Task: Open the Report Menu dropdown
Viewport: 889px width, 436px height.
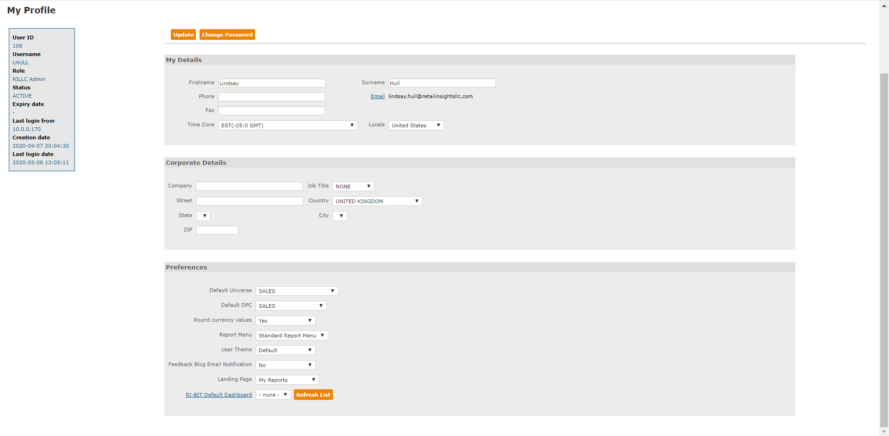Action: [292, 336]
